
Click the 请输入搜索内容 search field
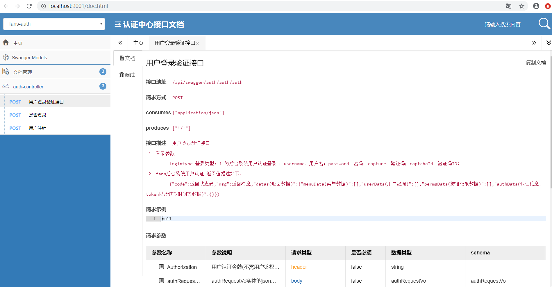click(x=503, y=24)
